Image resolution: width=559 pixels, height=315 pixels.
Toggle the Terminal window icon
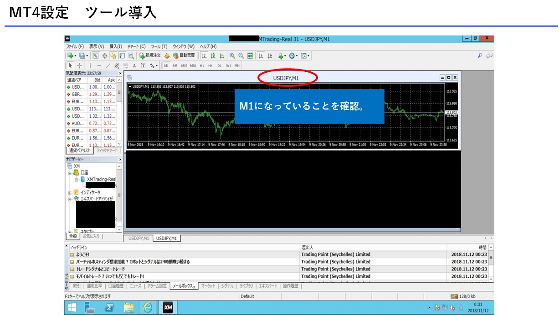click(122, 56)
